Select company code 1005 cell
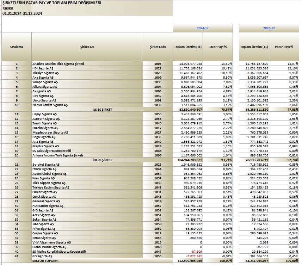302x265 pixels. pyautogui.click(x=158, y=64)
